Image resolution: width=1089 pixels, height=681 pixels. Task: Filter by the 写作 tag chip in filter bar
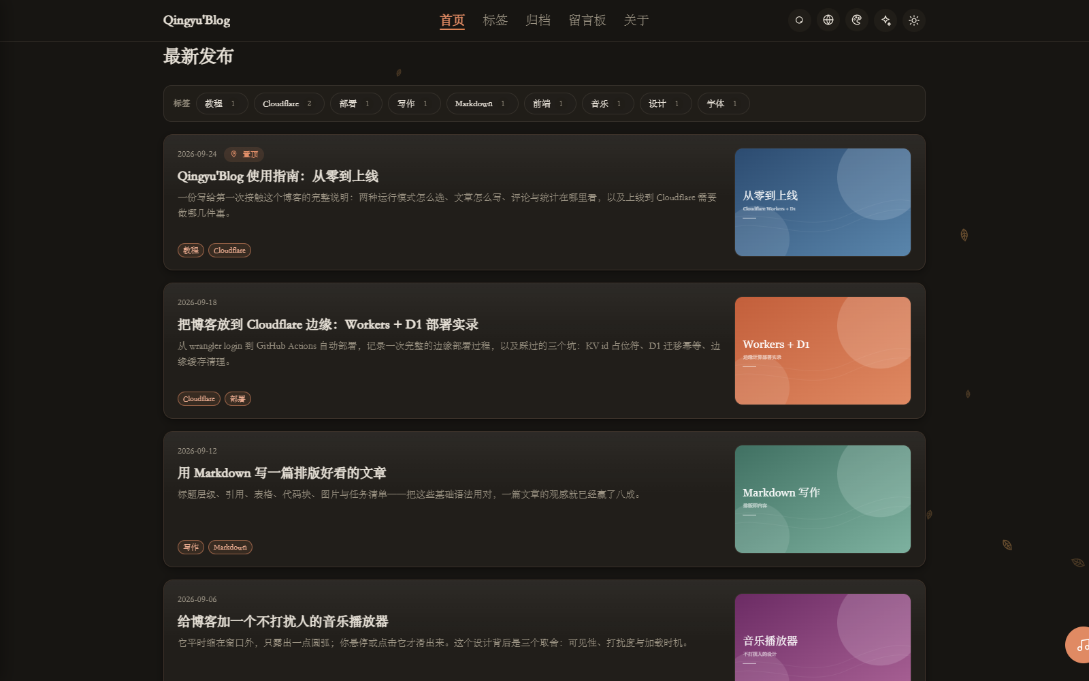[414, 104]
